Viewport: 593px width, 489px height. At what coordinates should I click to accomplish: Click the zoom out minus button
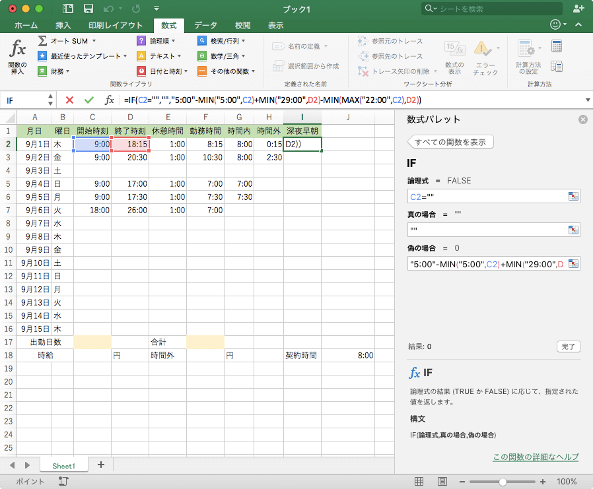pyautogui.click(x=462, y=482)
